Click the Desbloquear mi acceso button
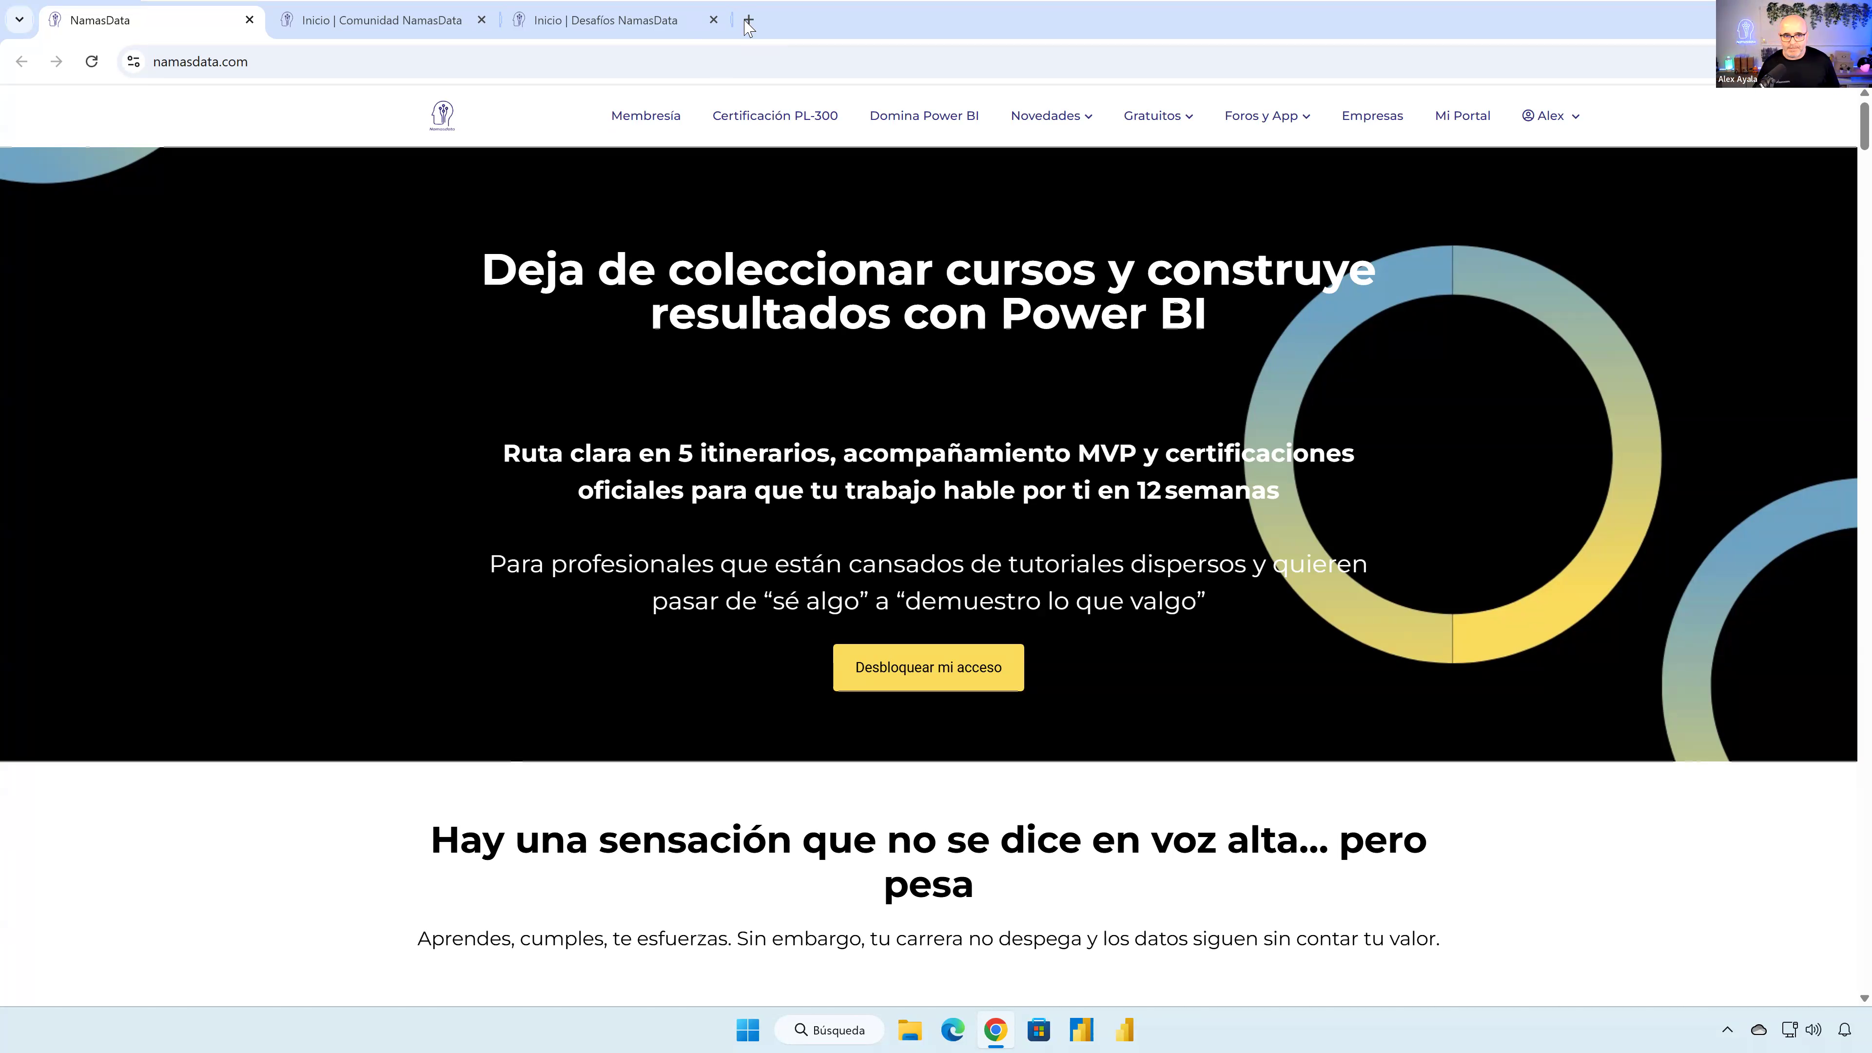Image resolution: width=1872 pixels, height=1053 pixels. click(928, 667)
